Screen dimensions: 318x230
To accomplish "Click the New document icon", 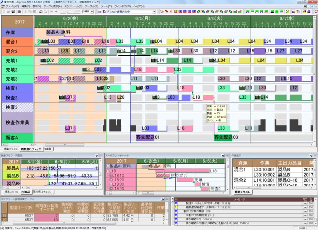I will coord(3,12).
